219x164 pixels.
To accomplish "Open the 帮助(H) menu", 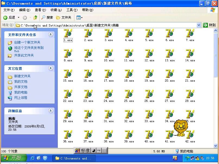I will point(88,10).
